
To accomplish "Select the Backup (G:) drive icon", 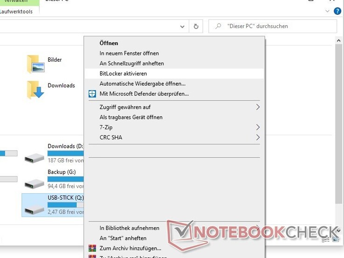I will coord(34,184).
